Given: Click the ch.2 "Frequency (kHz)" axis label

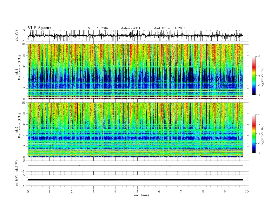Looking at the screenshot, I should point(19,125).
